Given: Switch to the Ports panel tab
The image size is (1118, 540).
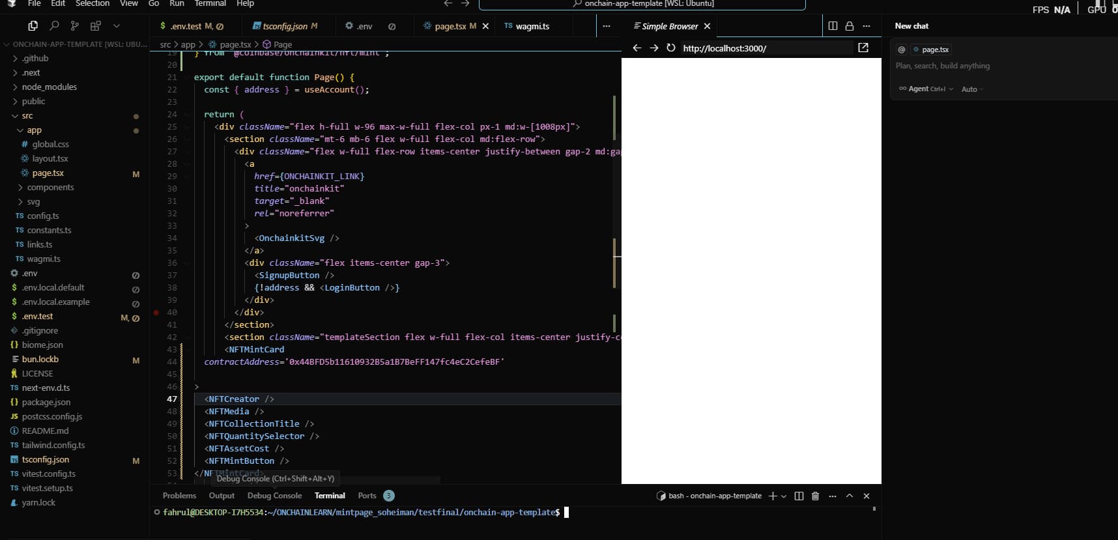Looking at the screenshot, I should click(x=367, y=496).
